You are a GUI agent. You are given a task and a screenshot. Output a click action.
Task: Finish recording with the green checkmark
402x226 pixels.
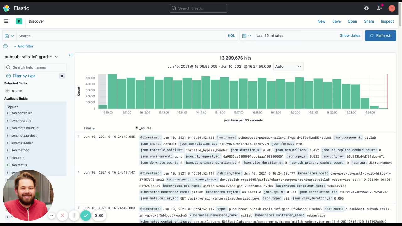click(x=86, y=215)
